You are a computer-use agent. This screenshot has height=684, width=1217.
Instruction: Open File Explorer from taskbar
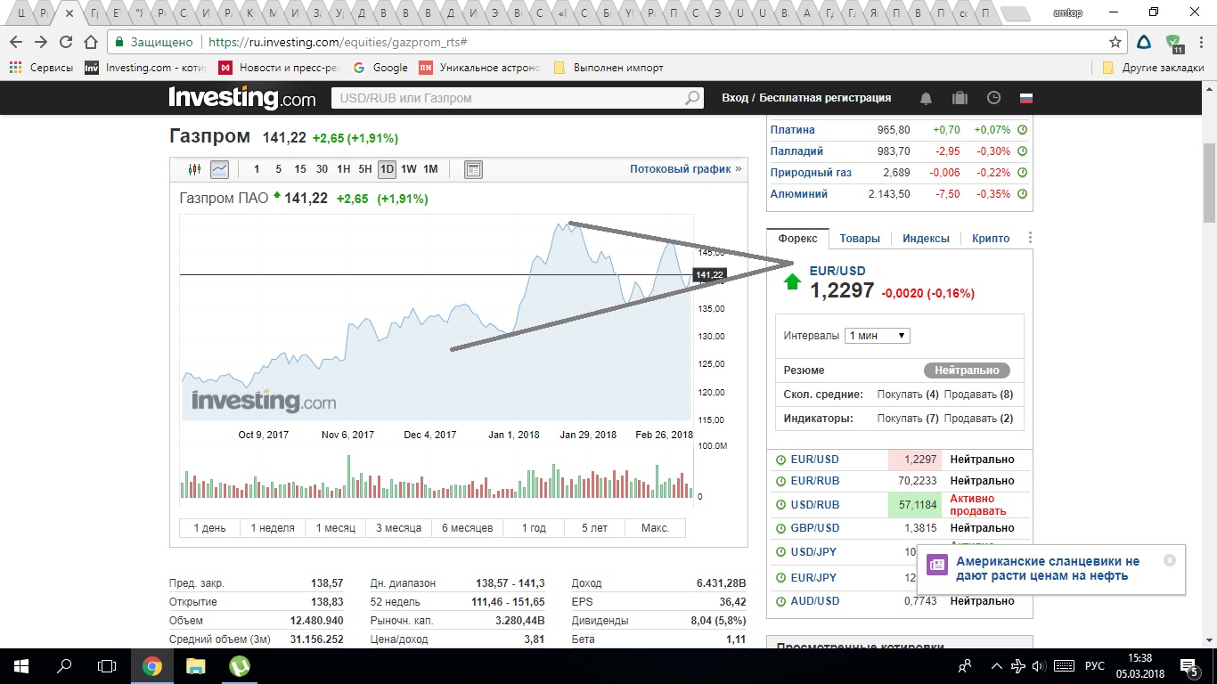click(195, 665)
